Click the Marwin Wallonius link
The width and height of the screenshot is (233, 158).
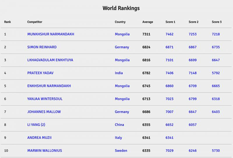(x=44, y=151)
